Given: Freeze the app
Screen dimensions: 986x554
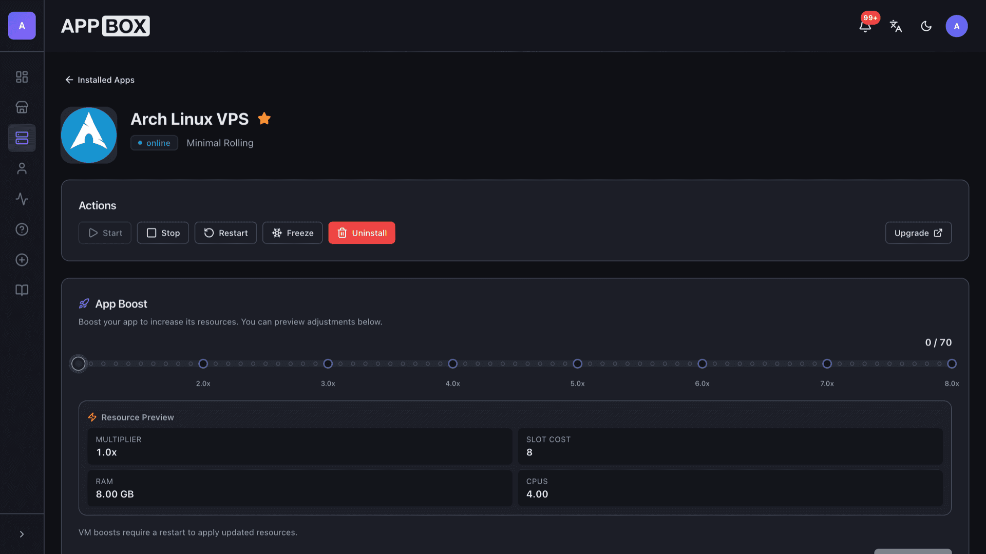Looking at the screenshot, I should (x=292, y=233).
